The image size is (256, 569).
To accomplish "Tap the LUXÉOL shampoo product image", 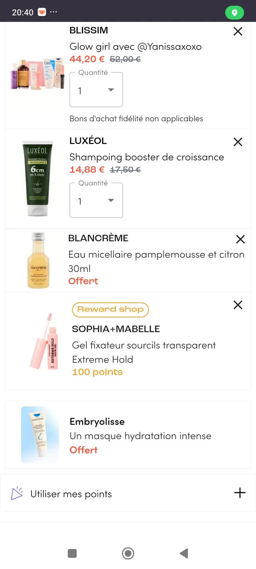I will (x=37, y=177).
